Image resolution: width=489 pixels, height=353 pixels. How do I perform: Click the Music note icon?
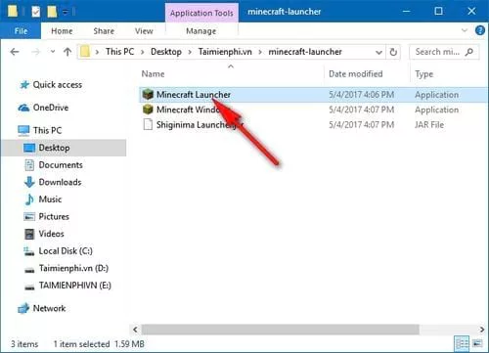[29, 199]
